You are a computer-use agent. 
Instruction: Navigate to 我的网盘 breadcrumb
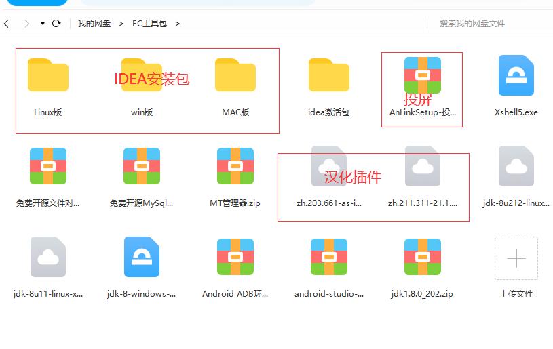[x=94, y=24]
